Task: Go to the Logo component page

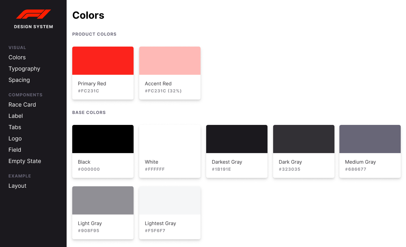Action: click(x=15, y=139)
